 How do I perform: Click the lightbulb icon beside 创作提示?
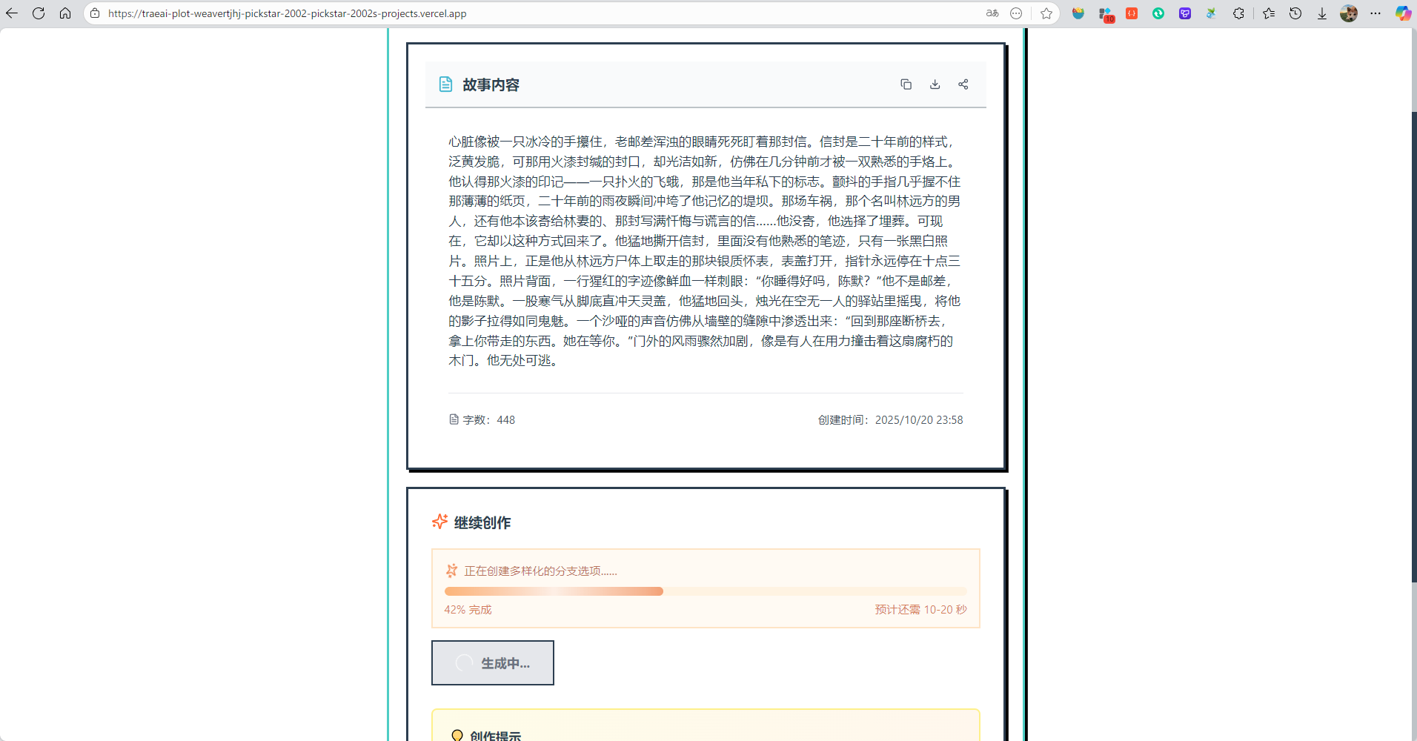pos(457,735)
